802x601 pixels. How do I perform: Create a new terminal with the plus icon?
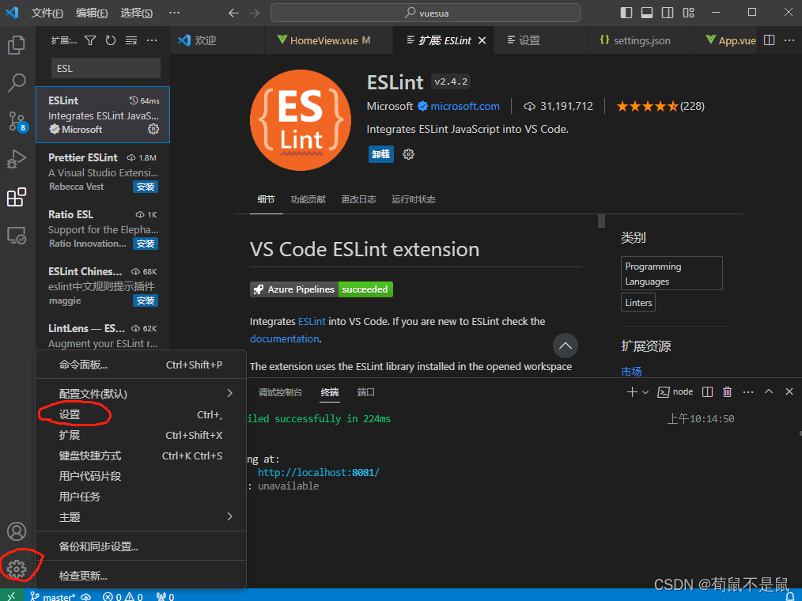click(631, 391)
